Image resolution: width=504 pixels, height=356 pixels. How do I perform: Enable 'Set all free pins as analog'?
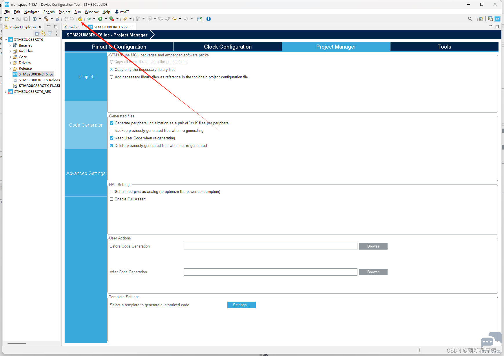pyautogui.click(x=112, y=191)
